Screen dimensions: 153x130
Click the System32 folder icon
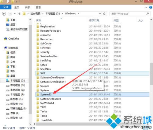click(38, 95)
